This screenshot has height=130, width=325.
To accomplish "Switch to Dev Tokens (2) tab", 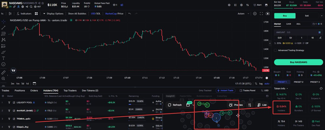I will 90,91.
